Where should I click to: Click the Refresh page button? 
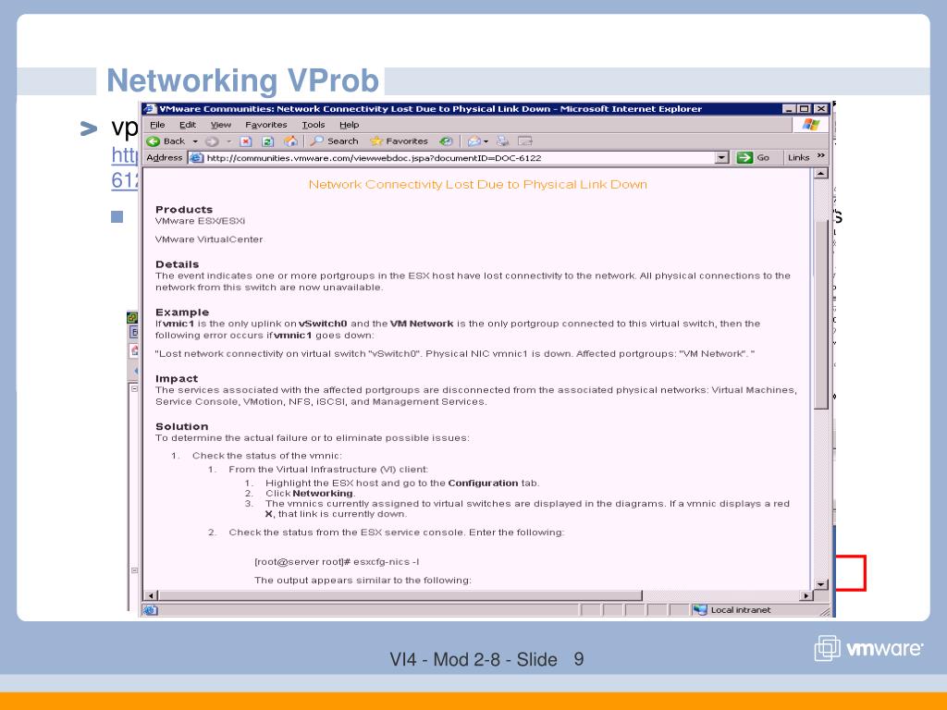tap(267, 141)
